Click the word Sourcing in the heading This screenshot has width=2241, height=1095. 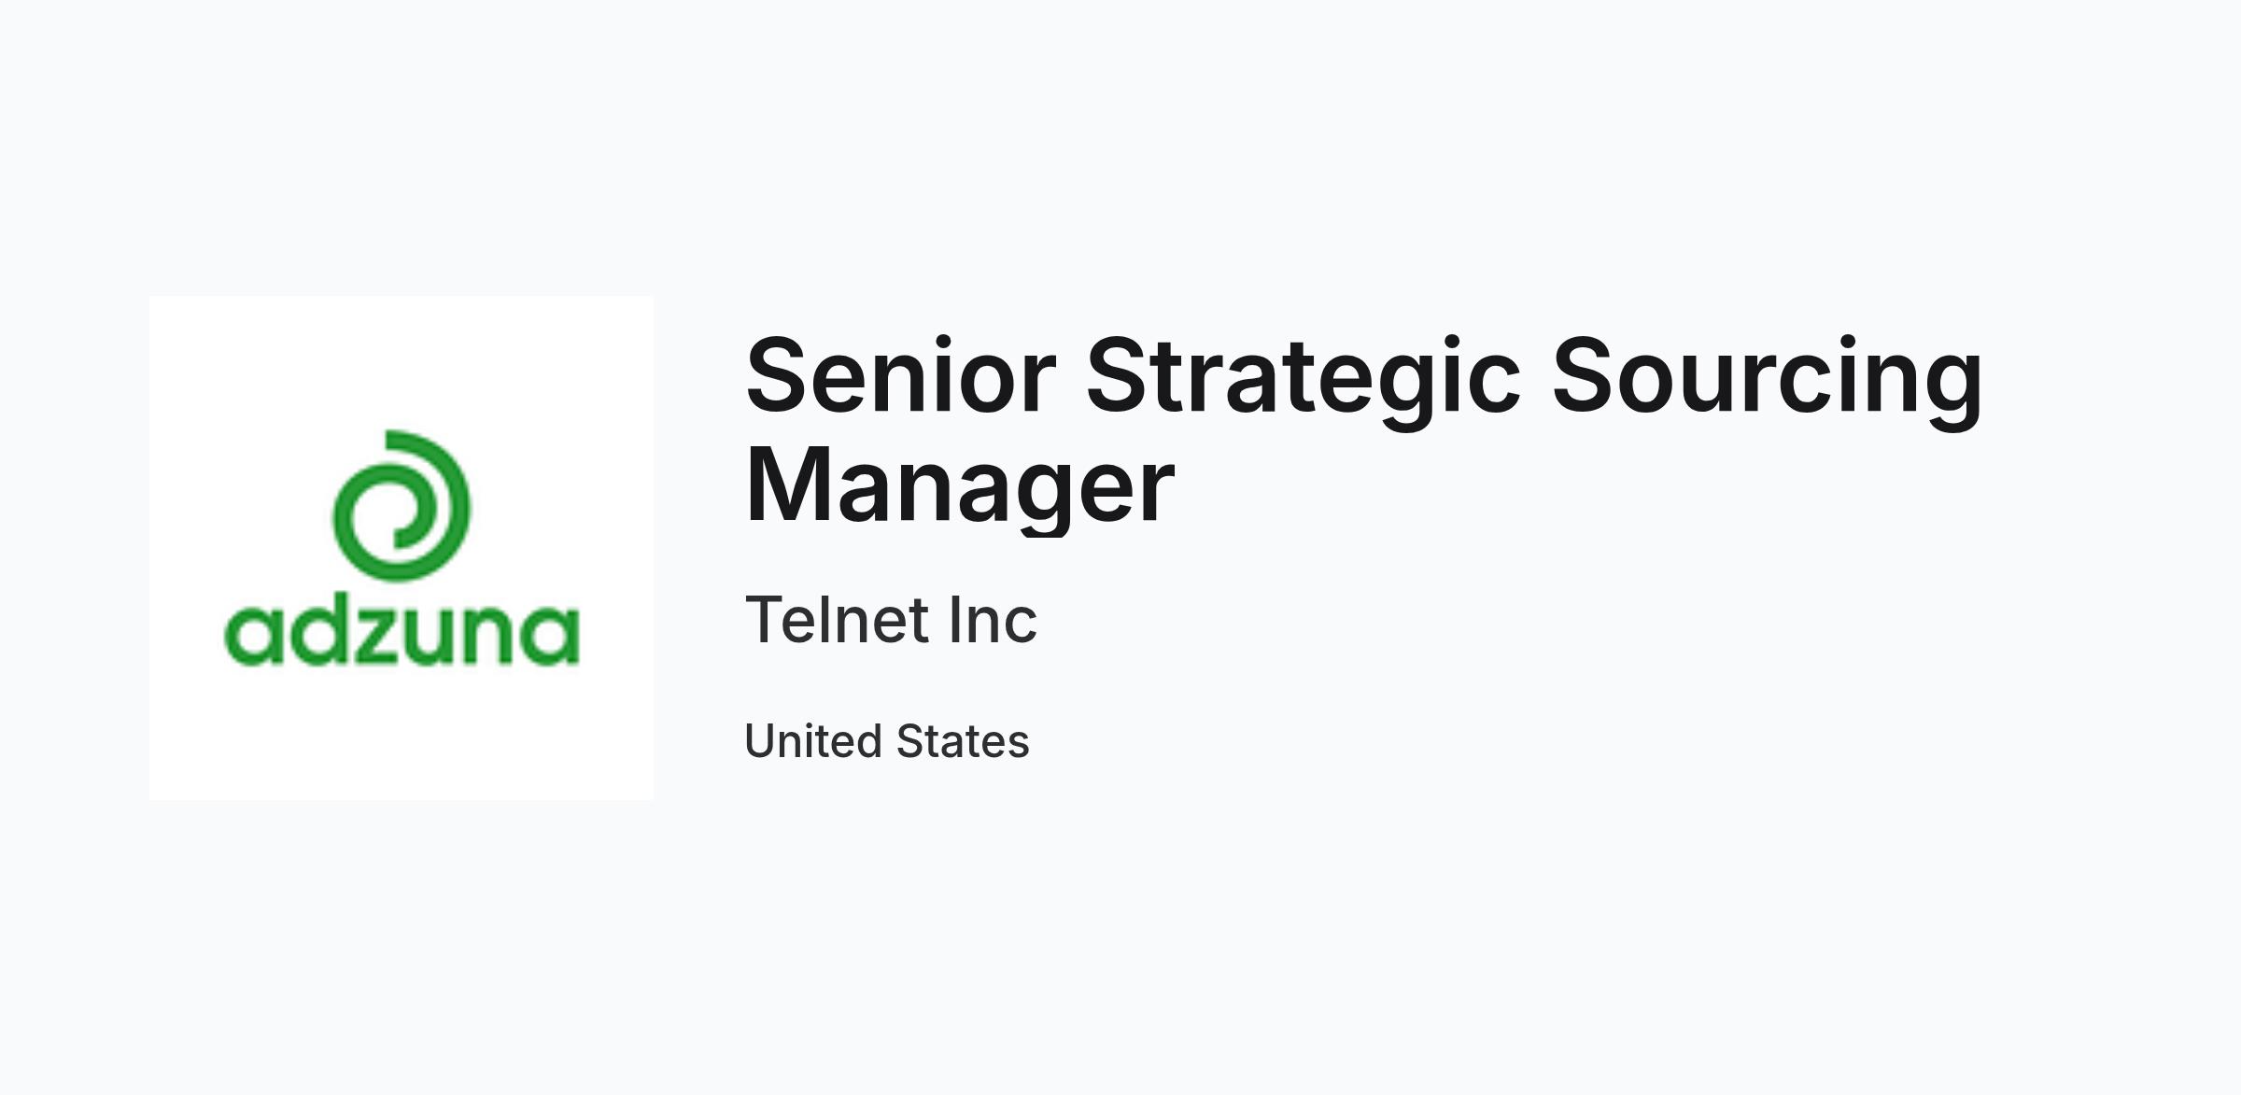[x=1767, y=381]
